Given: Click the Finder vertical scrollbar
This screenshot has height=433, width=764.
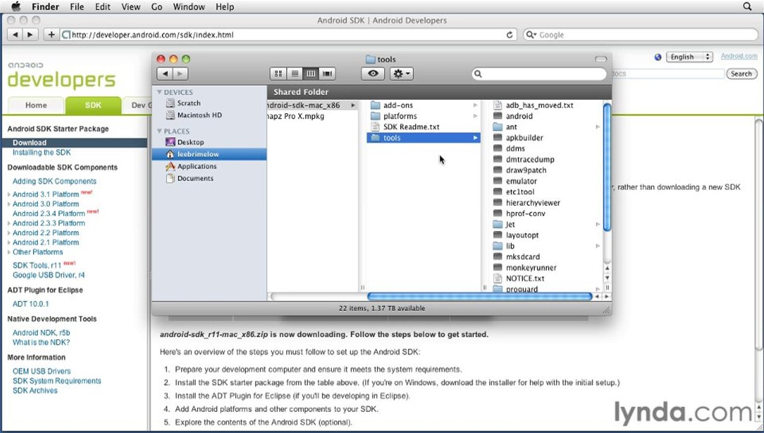Looking at the screenshot, I should (607, 167).
